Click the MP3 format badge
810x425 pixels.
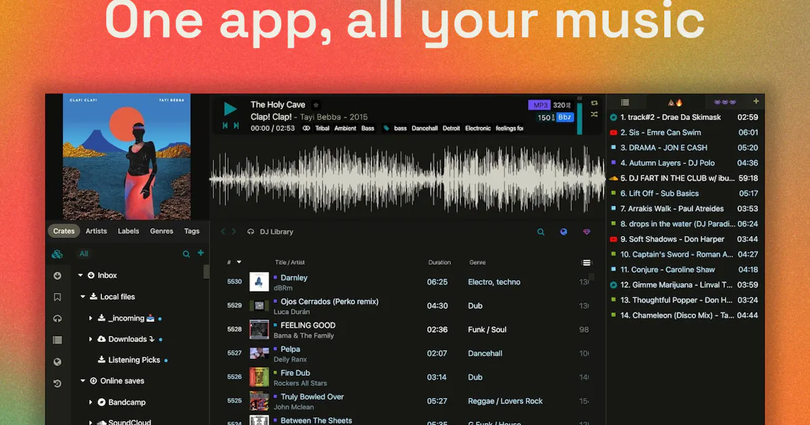pos(539,105)
